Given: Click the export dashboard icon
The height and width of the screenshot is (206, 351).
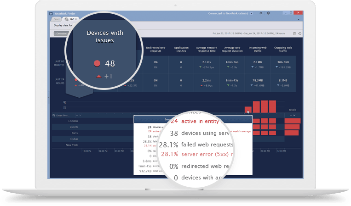Looking at the screenshot, I should click(295, 33).
